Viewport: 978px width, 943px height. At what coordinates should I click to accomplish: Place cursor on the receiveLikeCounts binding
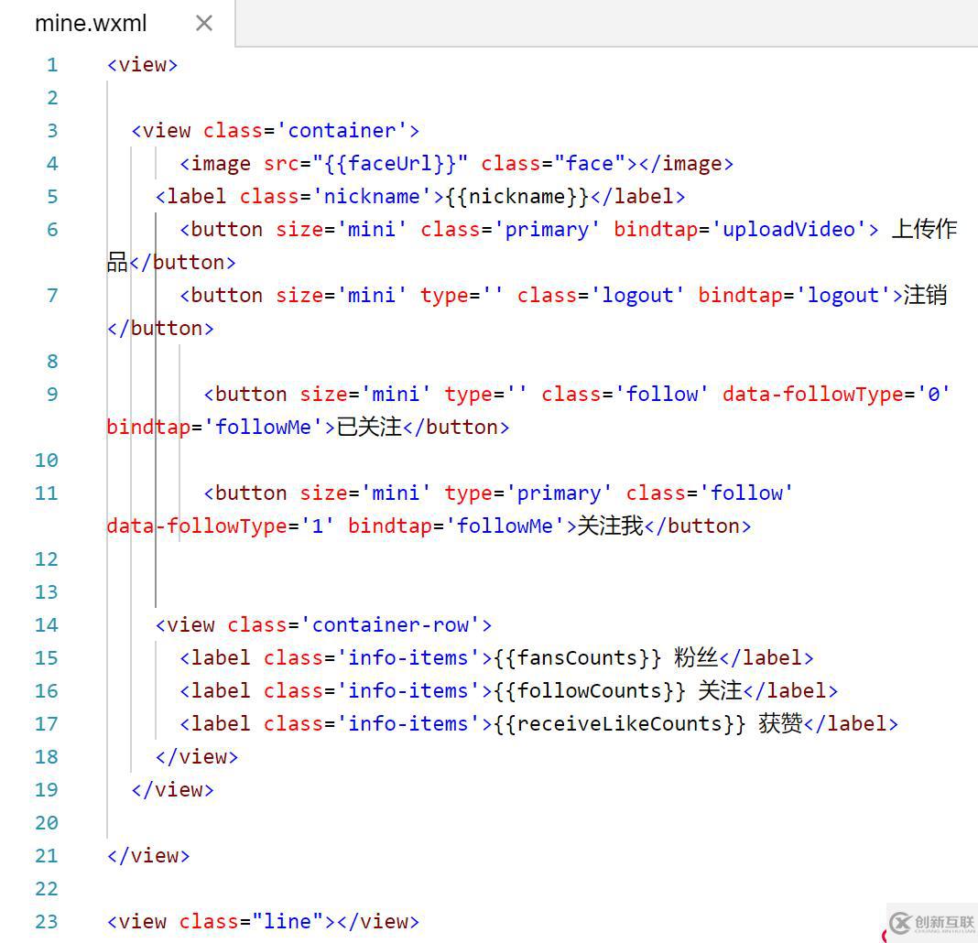coord(620,724)
